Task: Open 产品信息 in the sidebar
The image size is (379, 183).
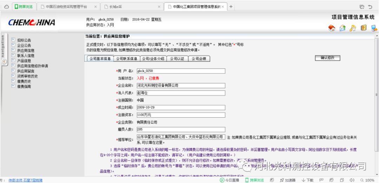Action: point(24,61)
